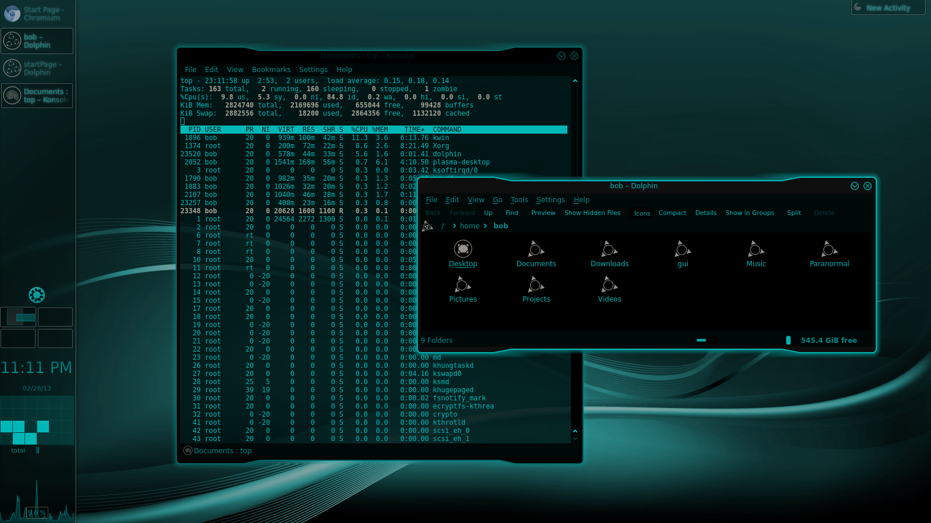Click the Find button in Dolphin
The width and height of the screenshot is (931, 523).
(511, 213)
